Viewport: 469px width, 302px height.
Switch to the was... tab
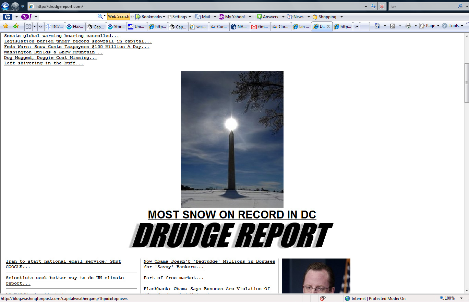point(198,26)
